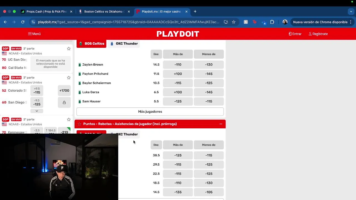Viewport: 356px width, 200px height.
Task: Click the 14.5 line under at -105
Action: tap(209, 192)
